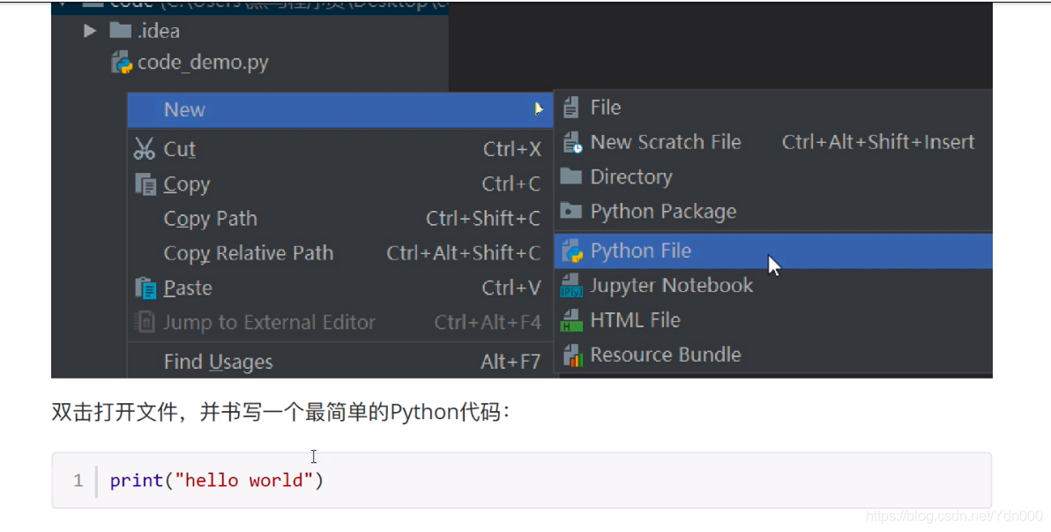Choose Find Usages entry
1051x532 pixels.
click(x=339, y=362)
